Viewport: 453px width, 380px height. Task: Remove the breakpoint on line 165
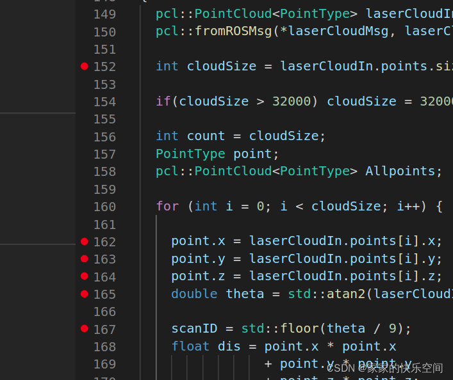click(x=85, y=294)
